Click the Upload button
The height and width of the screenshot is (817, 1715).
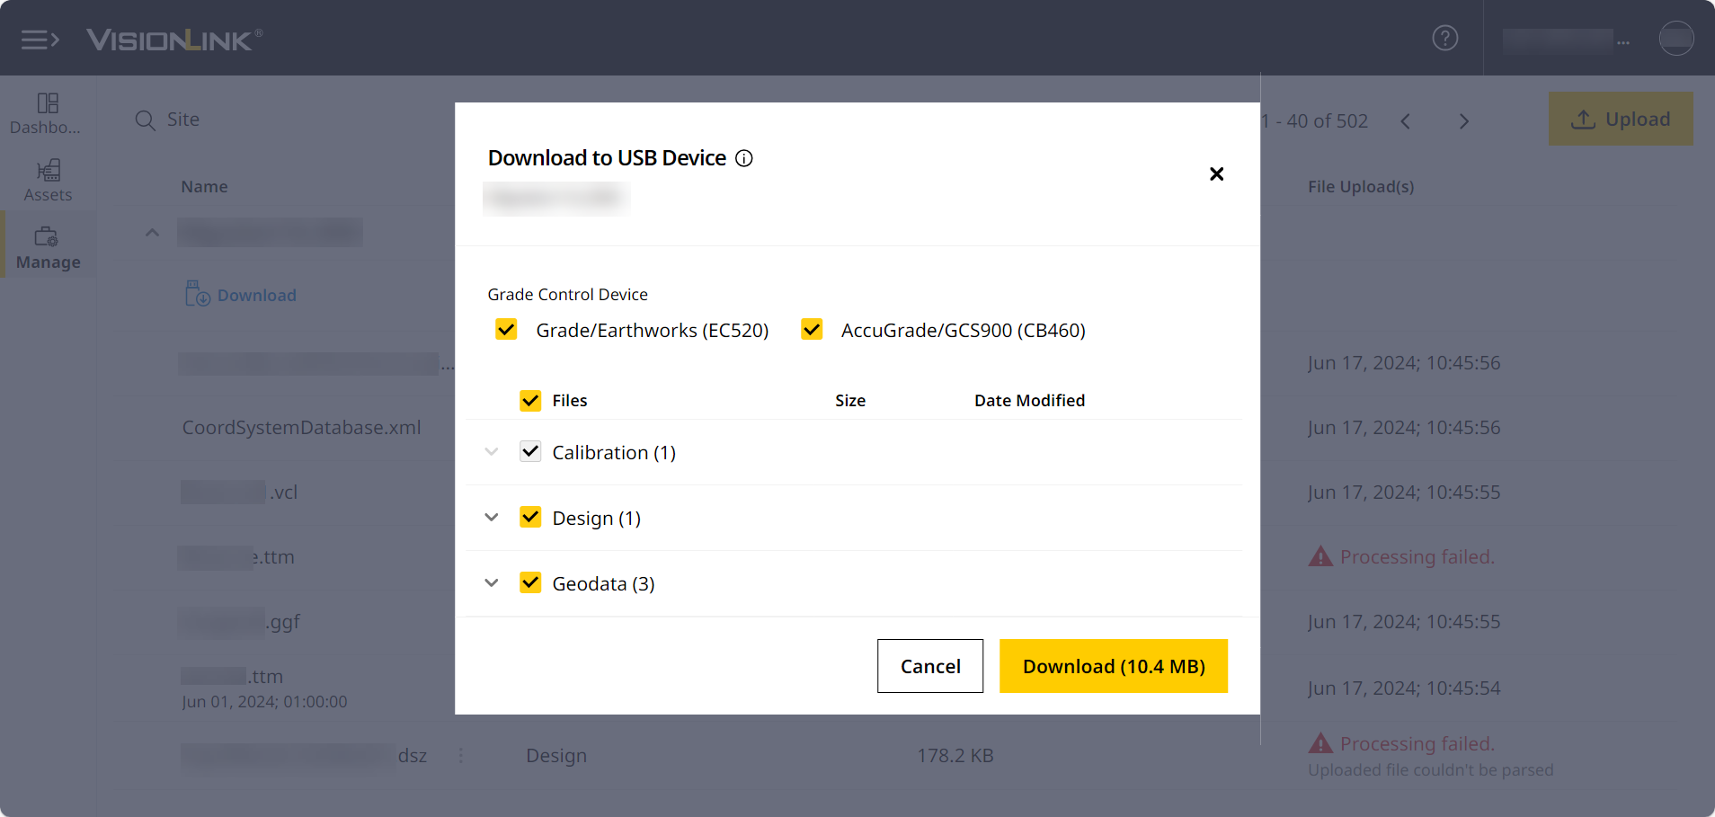tap(1621, 119)
